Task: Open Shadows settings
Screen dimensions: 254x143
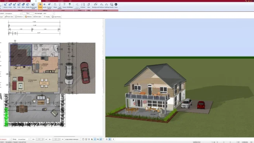Action: 102,5
